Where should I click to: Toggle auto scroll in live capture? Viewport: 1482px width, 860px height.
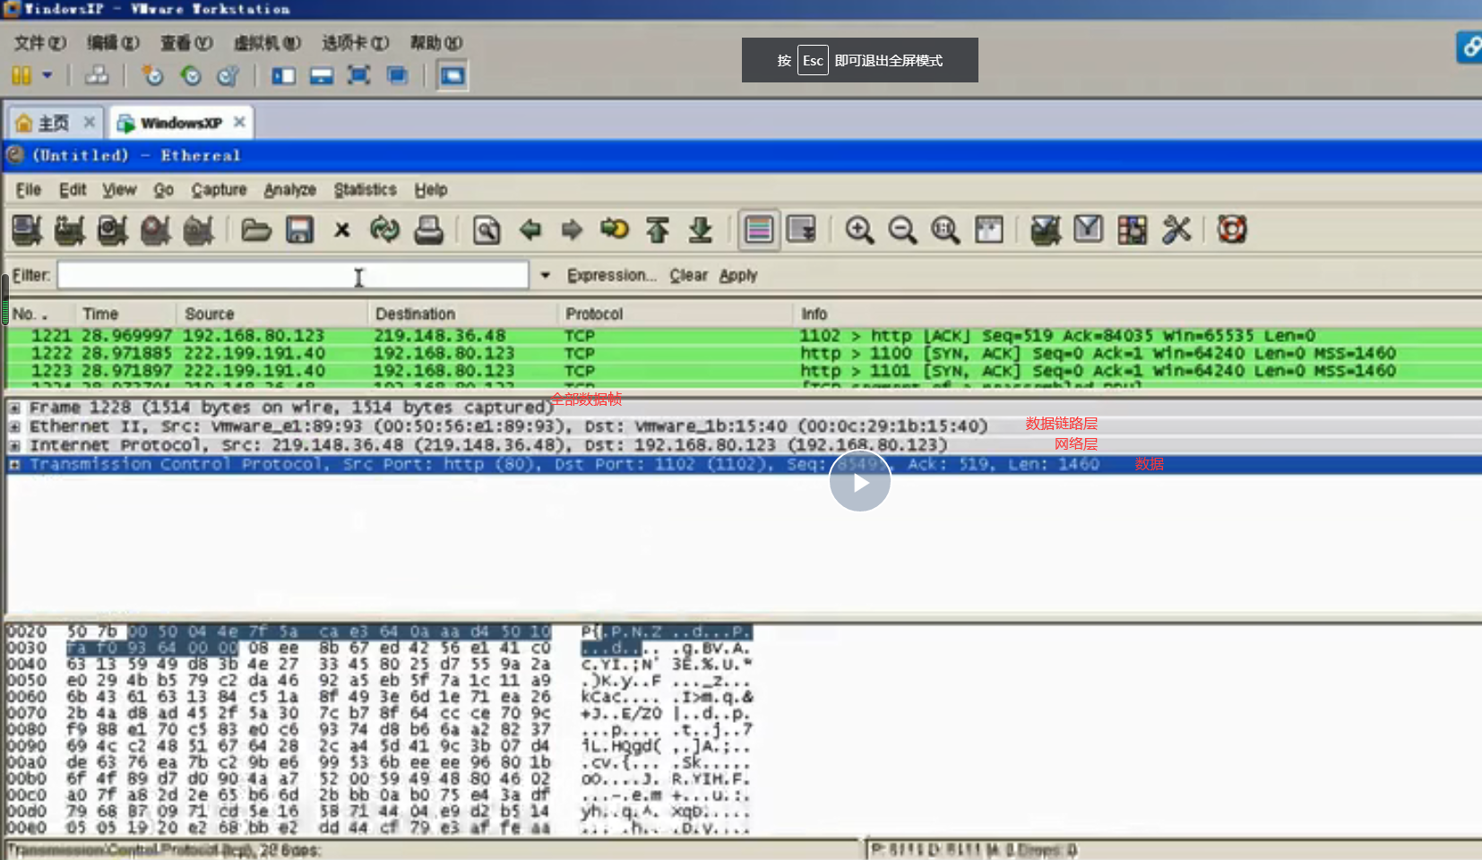801,230
